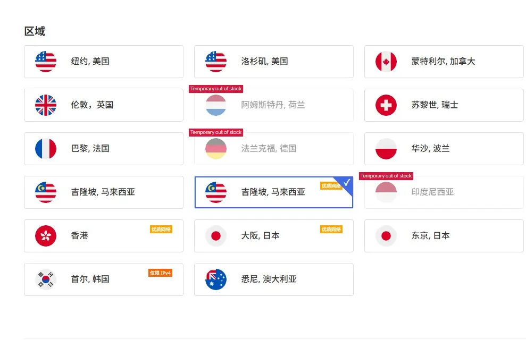Click the Australian flag icon for 悉尼
The image size is (526, 348).
[x=216, y=279]
